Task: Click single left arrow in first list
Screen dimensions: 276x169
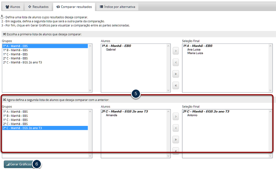Action: pos(176,63)
